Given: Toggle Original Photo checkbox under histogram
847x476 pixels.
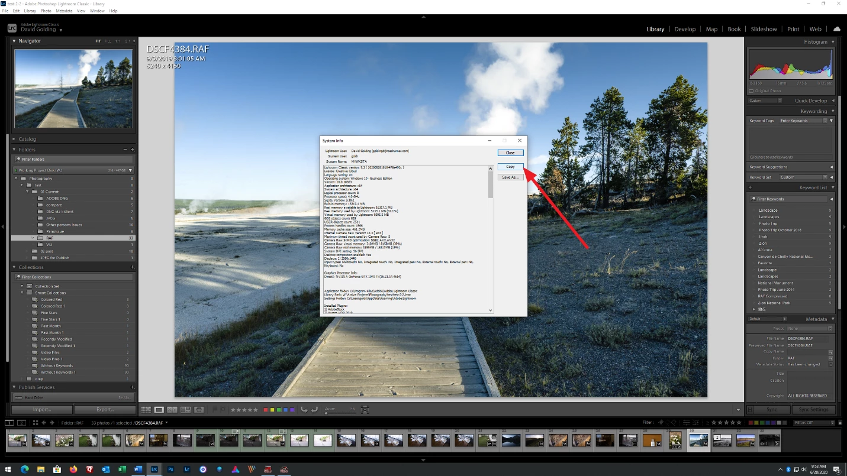Looking at the screenshot, I should tap(751, 91).
